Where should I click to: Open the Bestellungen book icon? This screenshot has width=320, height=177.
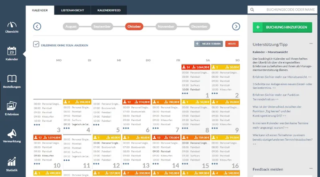[12, 79]
